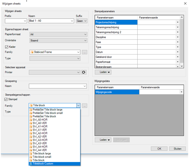Toggle the Stempel checkbox
This screenshot has height=168, width=189.
(6, 99)
